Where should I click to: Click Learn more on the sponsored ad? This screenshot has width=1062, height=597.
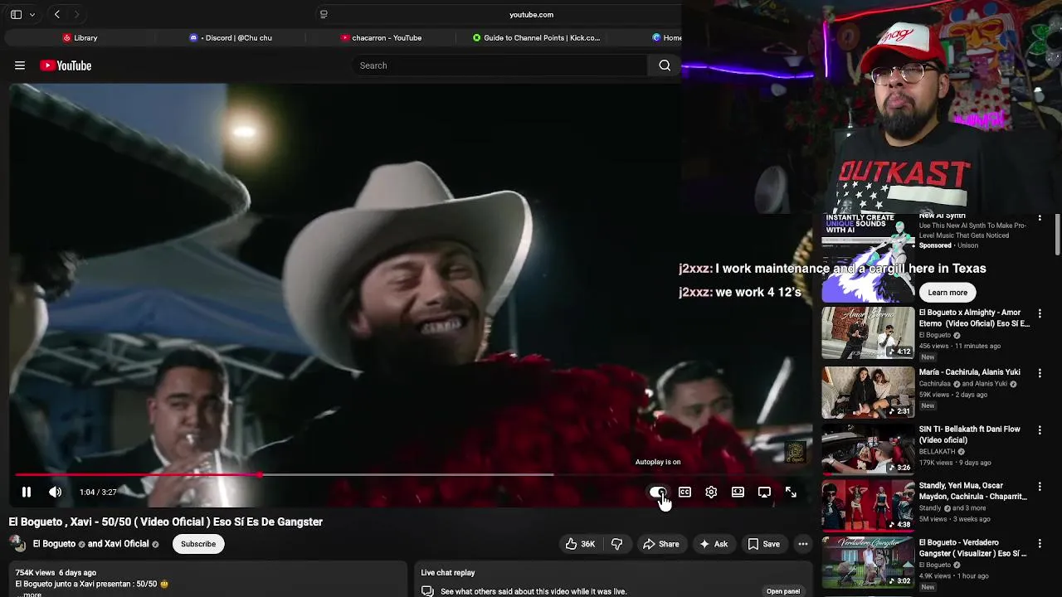pyautogui.click(x=948, y=292)
